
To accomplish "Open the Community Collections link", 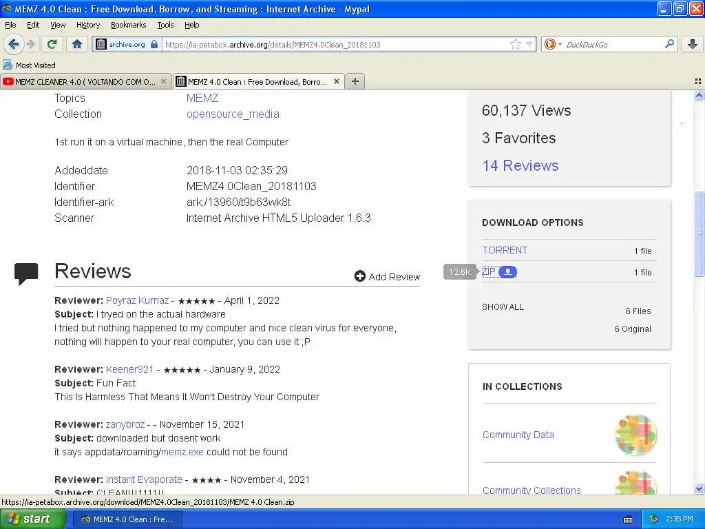I will pos(532,490).
